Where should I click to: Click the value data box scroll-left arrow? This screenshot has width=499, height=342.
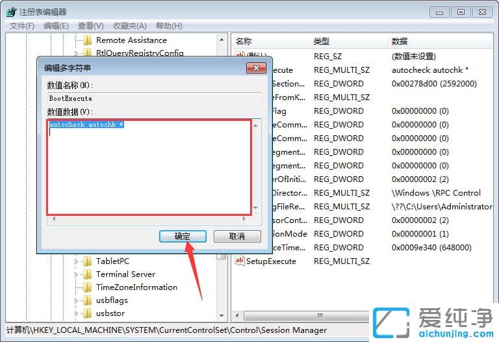pos(54,218)
